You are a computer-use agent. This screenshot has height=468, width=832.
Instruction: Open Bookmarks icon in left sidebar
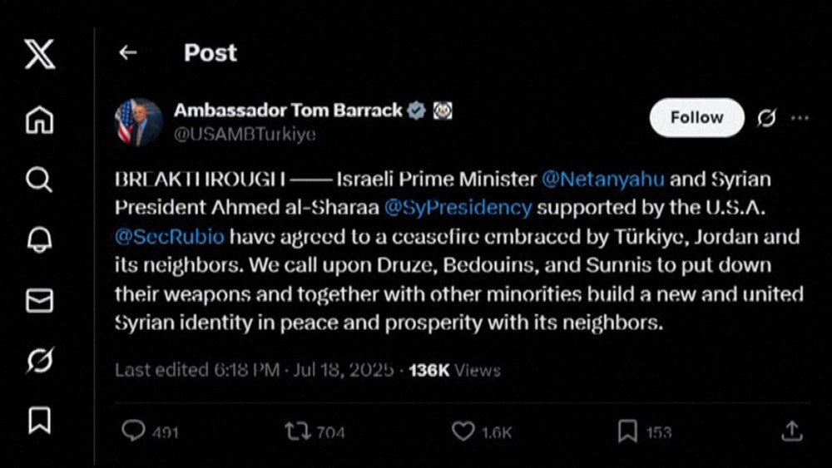[39, 420]
